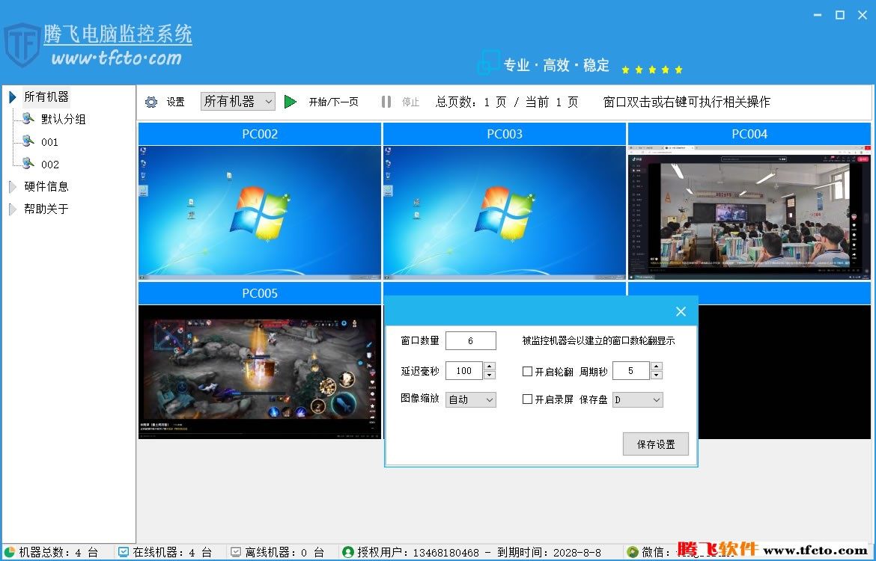Click the PC003 window header

tap(505, 134)
